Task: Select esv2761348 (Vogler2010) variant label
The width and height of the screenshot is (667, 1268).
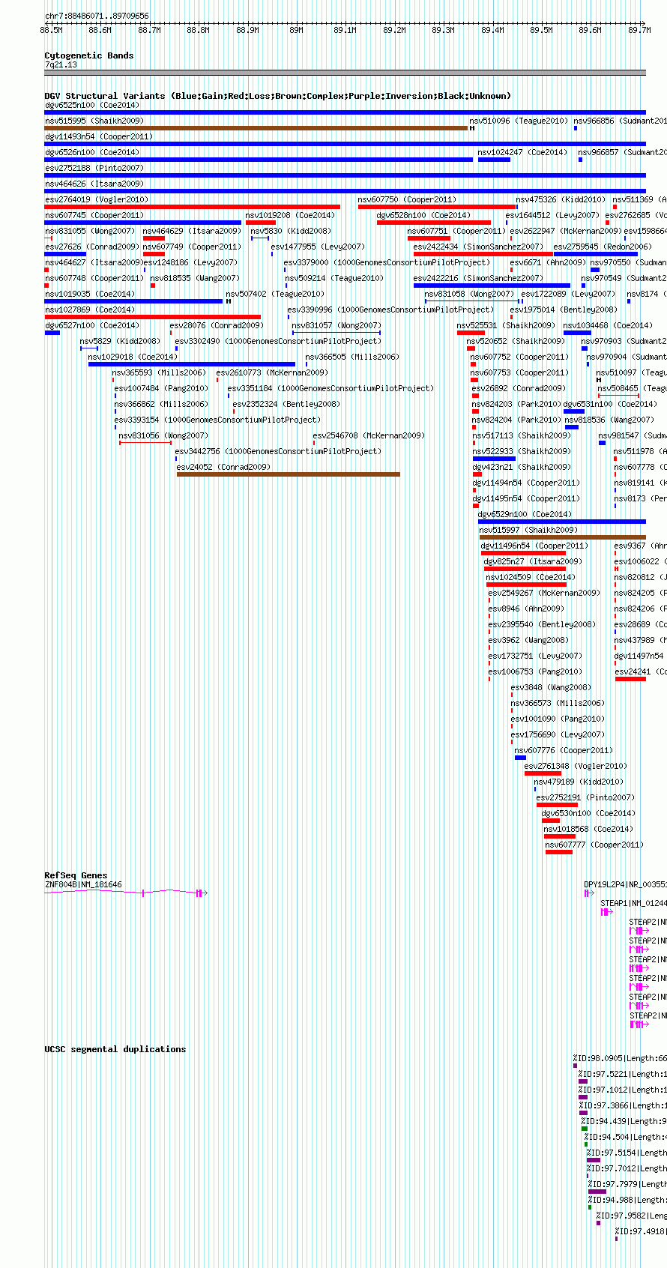Action: 576,766
